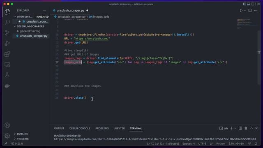Change indentation via Spaces: 4

(189, 143)
